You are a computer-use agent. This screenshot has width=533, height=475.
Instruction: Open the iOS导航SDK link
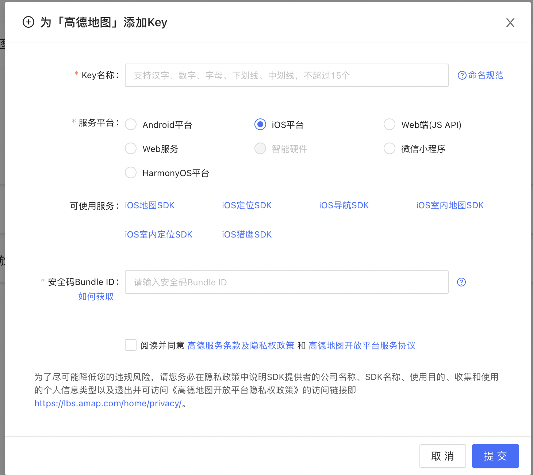click(343, 205)
